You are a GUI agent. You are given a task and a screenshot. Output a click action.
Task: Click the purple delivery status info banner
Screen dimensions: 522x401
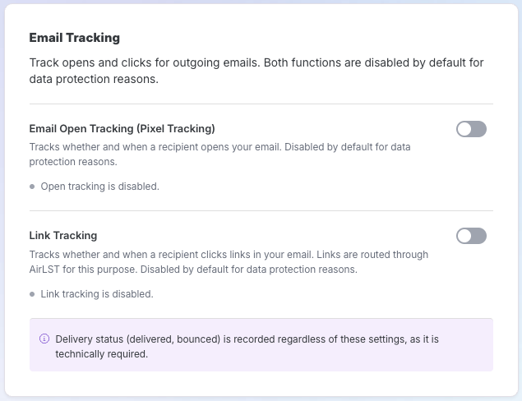(x=261, y=345)
